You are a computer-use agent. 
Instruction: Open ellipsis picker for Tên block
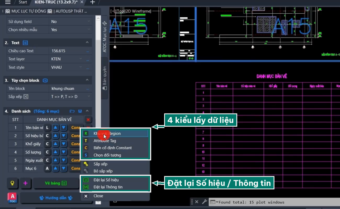point(88,89)
